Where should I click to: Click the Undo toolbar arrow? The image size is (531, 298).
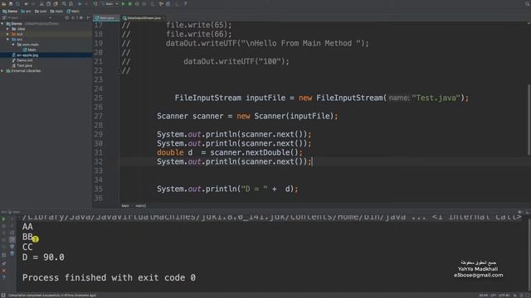point(26,3)
